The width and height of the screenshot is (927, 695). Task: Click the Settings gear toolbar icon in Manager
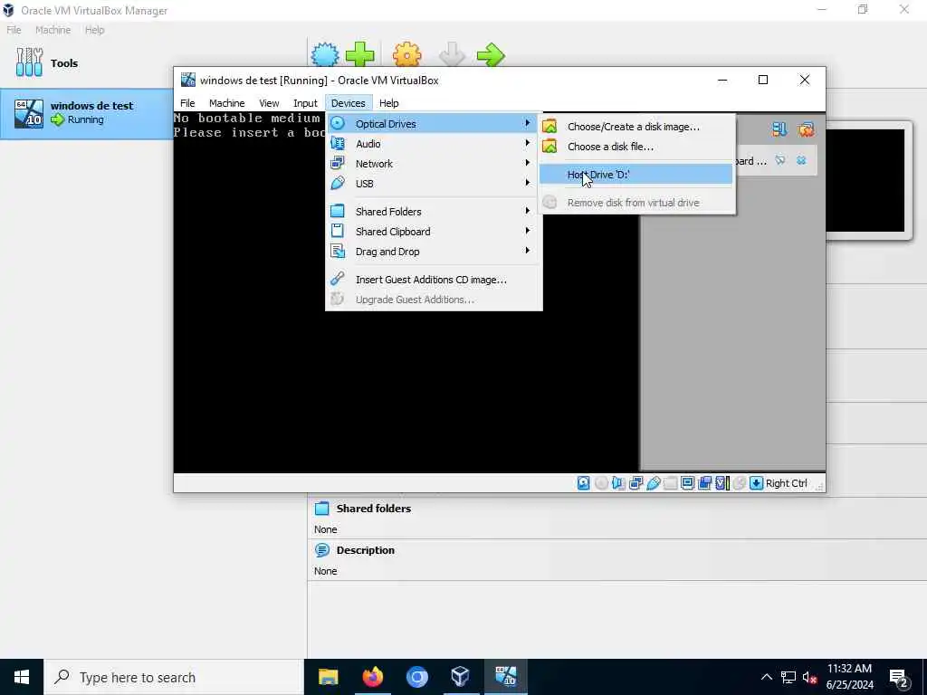406,55
